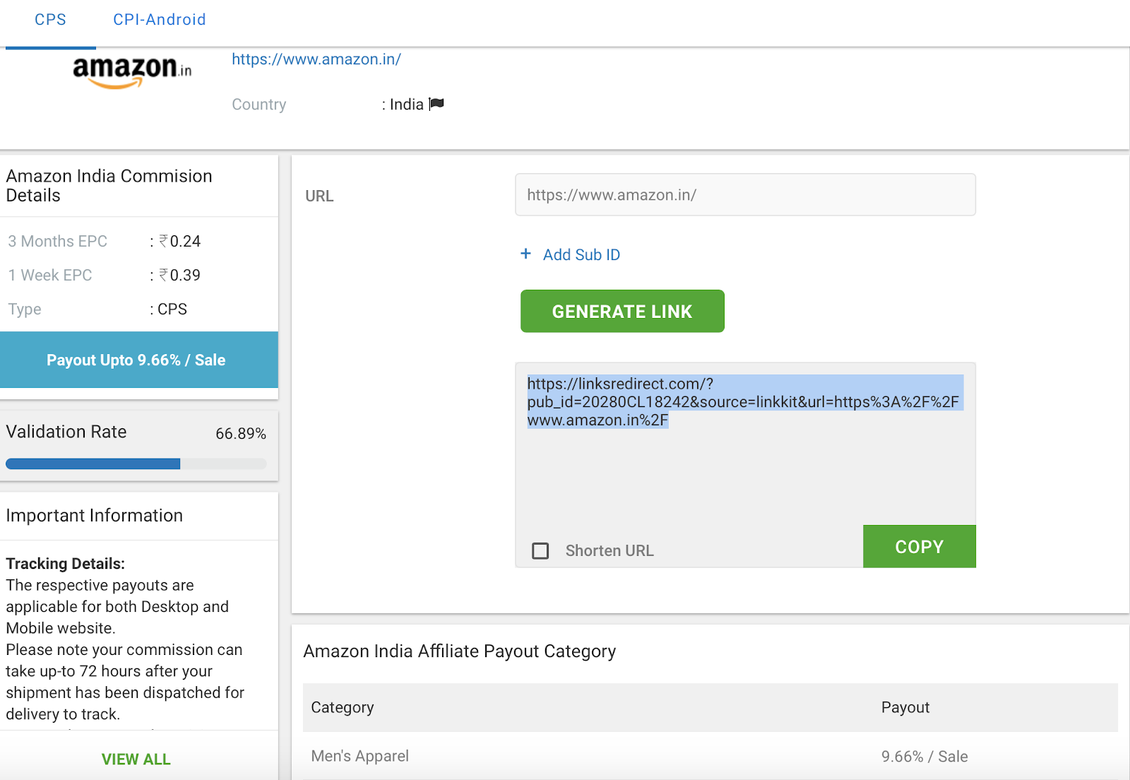Switch to the CPS tab
Viewport: 1130px width, 780px height.
[50, 20]
